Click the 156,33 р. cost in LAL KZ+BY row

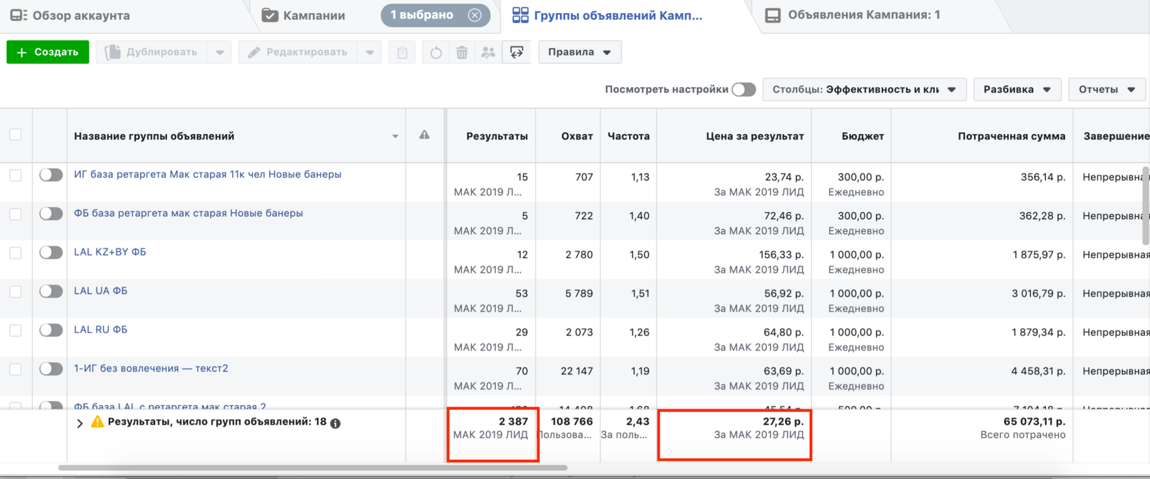coord(781,255)
